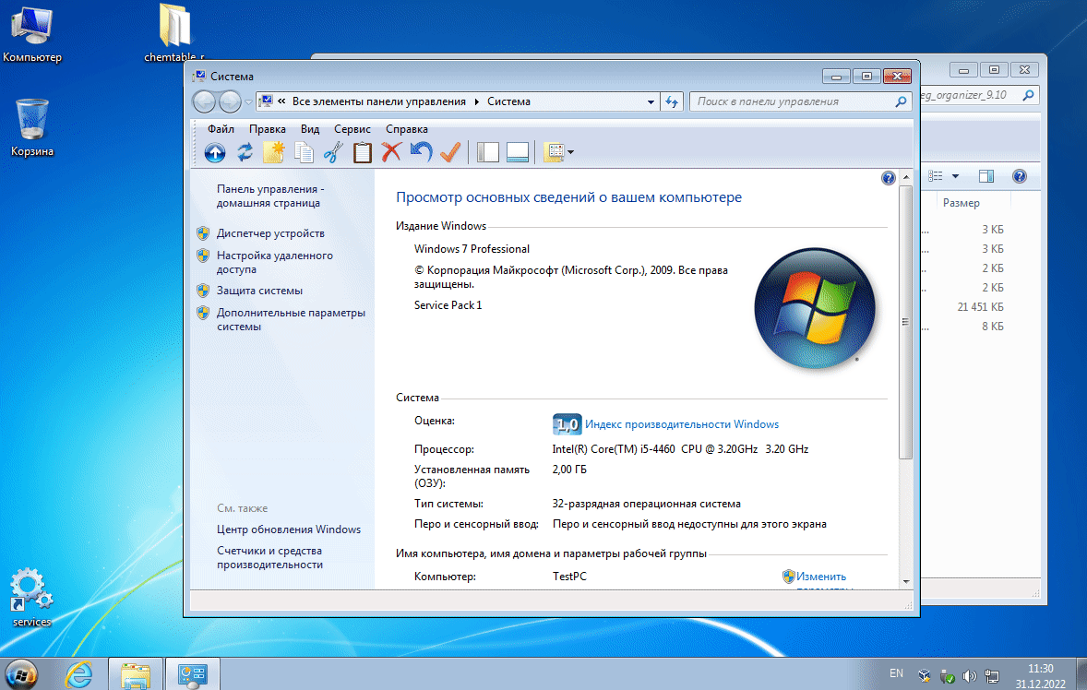
Task: Open the Правка menu
Action: (x=267, y=129)
